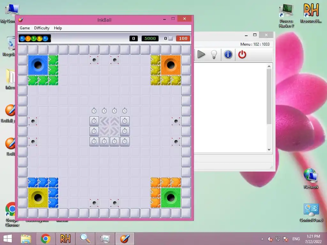Click the blue info icon in Resource Hacker
Screen dimensions: 327x245
(228, 54)
